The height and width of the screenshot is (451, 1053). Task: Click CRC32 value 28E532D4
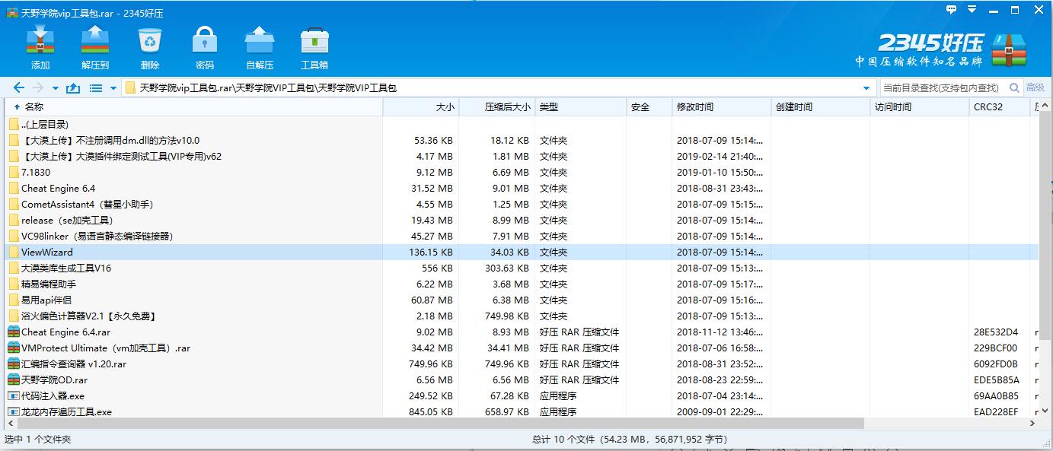point(996,332)
